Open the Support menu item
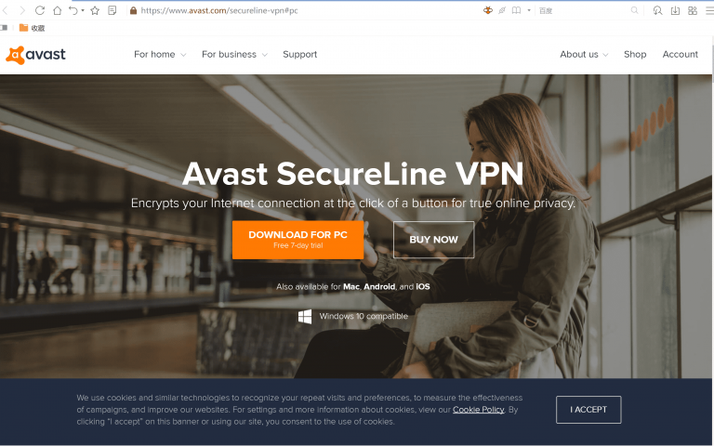 click(299, 54)
